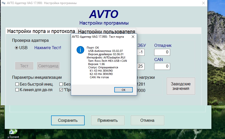Click Тип: Ross-Tech HEX-USB+CAN text
Viewport: 225px width, 139px height.
tap(107, 61)
